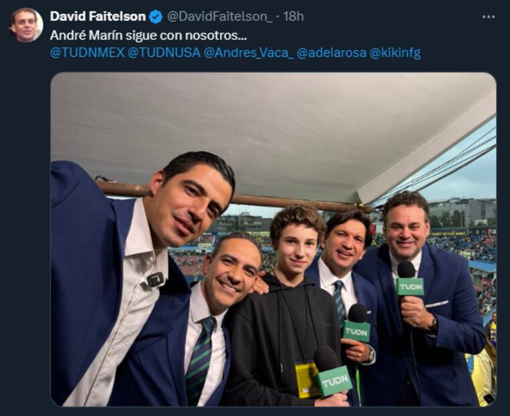Open the @TUDNMEX mention
Image resolution: width=510 pixels, height=416 pixels.
tap(87, 53)
